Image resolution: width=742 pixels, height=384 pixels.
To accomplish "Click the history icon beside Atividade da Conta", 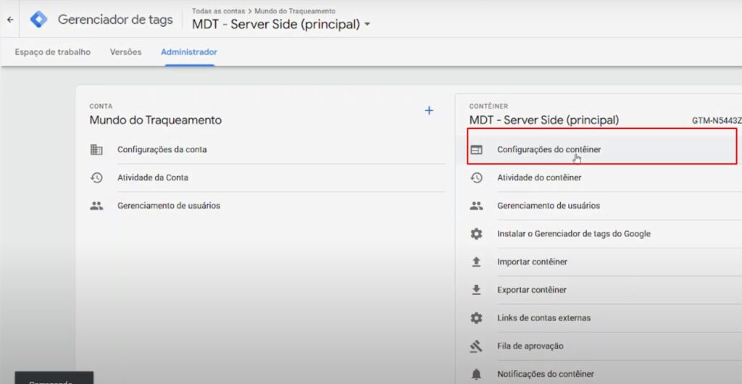I will click(x=96, y=178).
